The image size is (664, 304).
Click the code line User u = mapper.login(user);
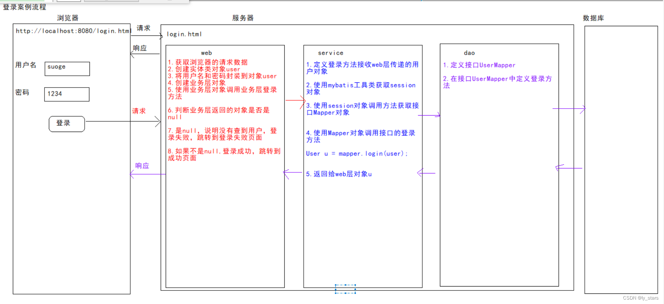pos(357,154)
